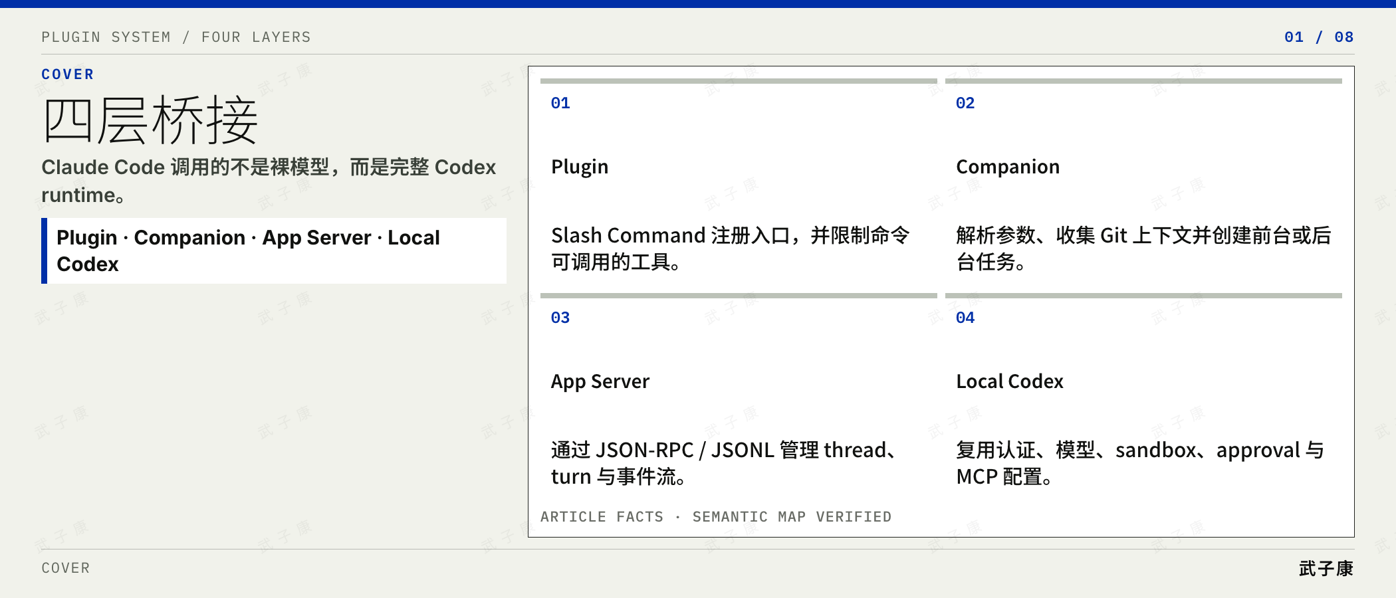
Task: Click the 'Companion' card heading
Action: (x=1008, y=167)
